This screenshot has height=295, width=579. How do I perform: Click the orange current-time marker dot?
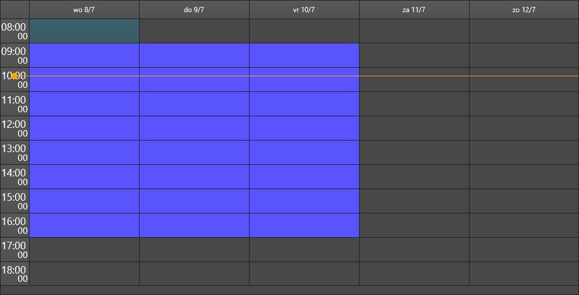(x=14, y=76)
